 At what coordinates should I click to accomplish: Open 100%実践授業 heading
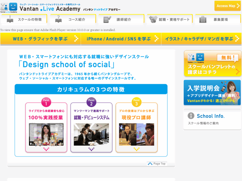tap(46, 118)
